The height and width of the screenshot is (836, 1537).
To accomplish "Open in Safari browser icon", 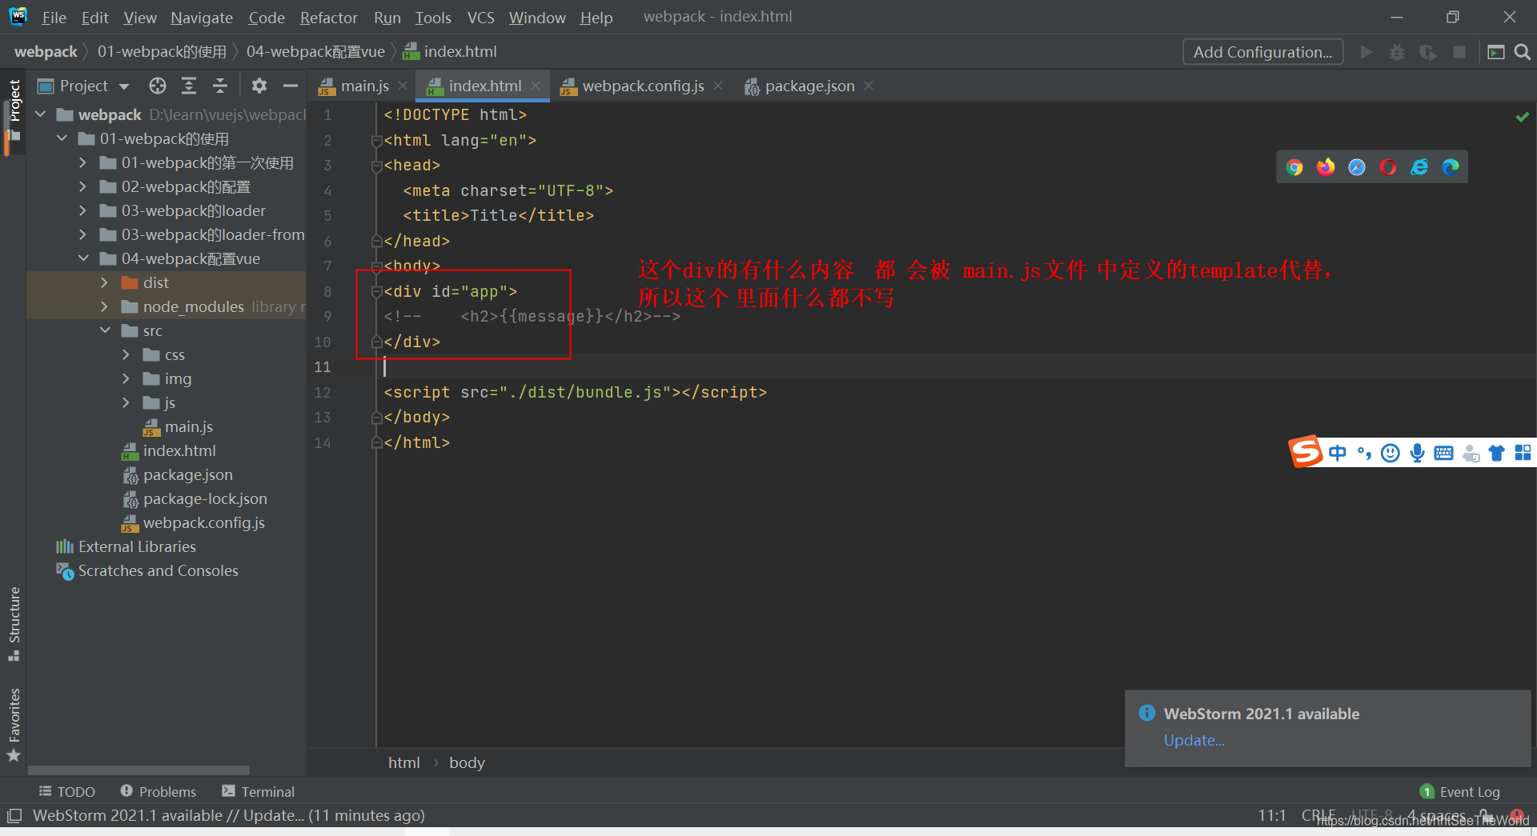I will tap(1357, 167).
